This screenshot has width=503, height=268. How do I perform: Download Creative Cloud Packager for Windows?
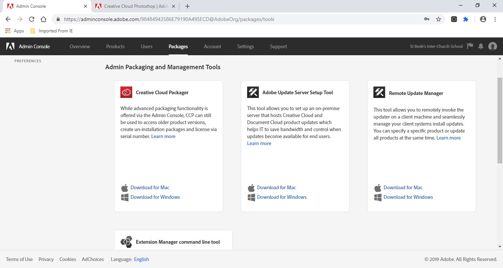[x=155, y=197]
